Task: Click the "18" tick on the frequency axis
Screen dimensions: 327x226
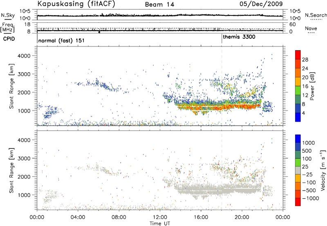Action: (27, 24)
